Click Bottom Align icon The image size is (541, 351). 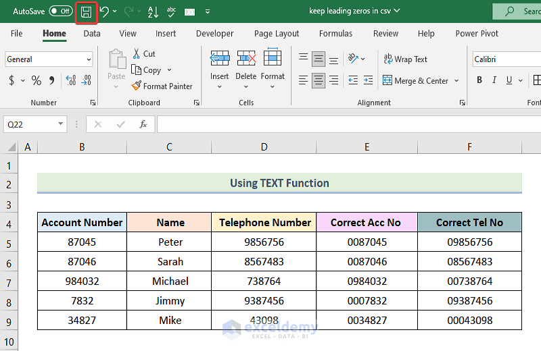333,59
